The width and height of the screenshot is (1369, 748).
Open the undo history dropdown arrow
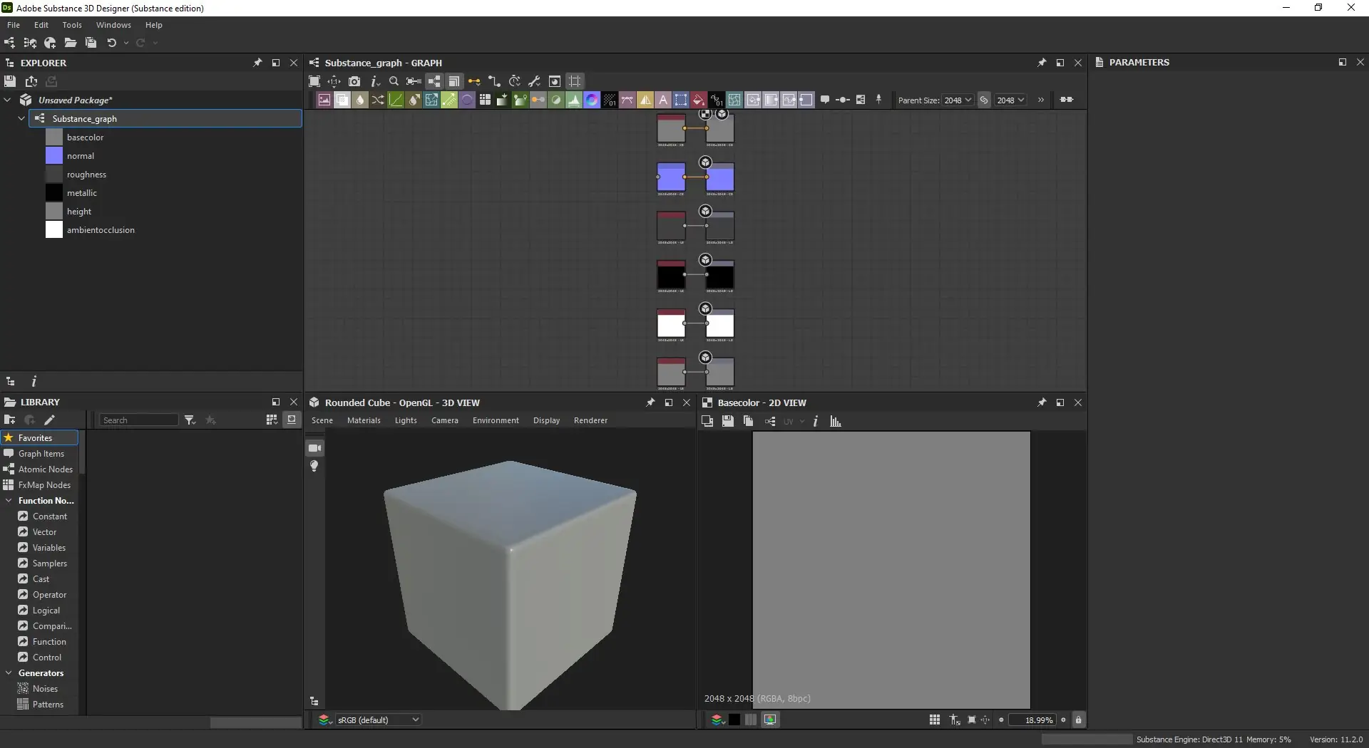click(126, 43)
